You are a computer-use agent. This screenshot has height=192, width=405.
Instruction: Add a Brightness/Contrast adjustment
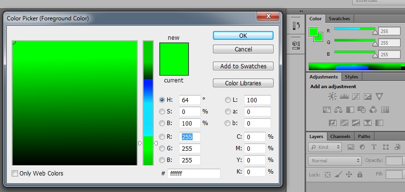[332, 96]
